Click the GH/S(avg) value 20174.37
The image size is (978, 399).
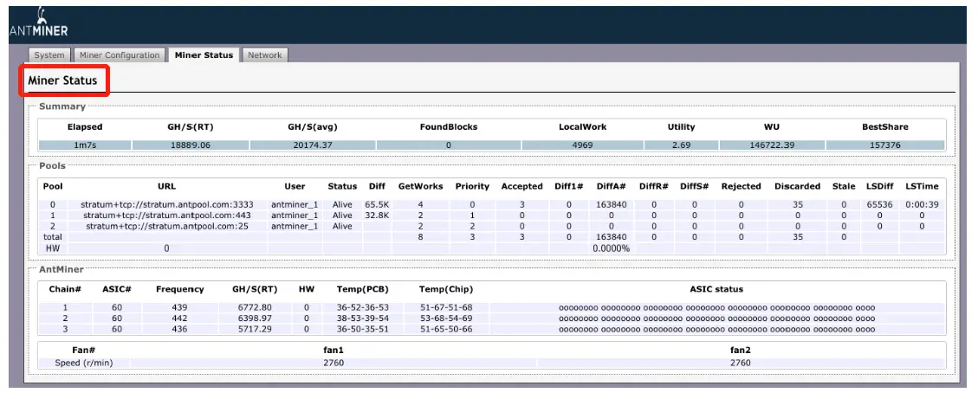pyautogui.click(x=310, y=145)
